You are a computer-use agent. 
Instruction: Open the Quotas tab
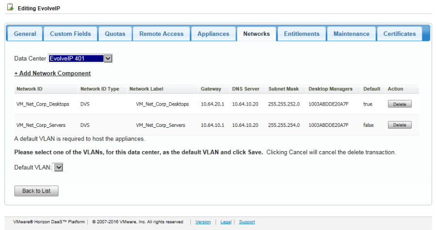(x=115, y=34)
